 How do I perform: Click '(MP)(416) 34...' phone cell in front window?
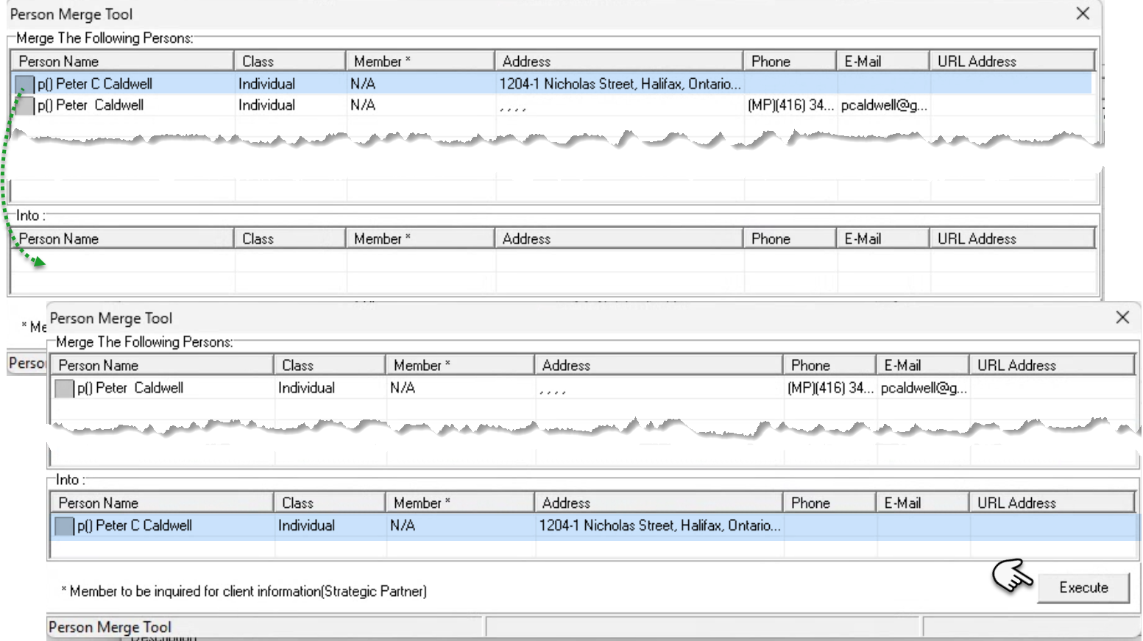click(830, 388)
